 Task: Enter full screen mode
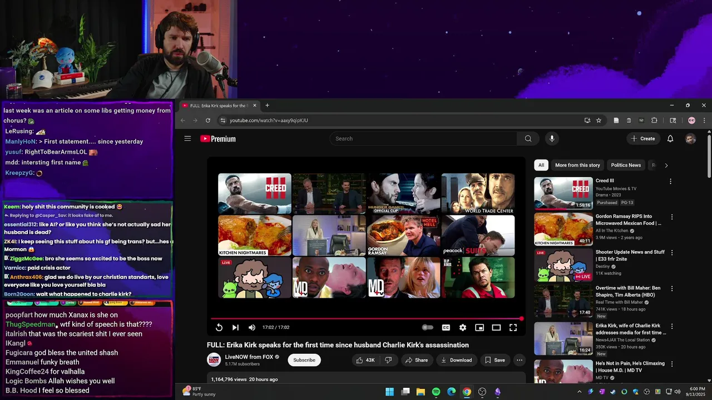point(513,328)
